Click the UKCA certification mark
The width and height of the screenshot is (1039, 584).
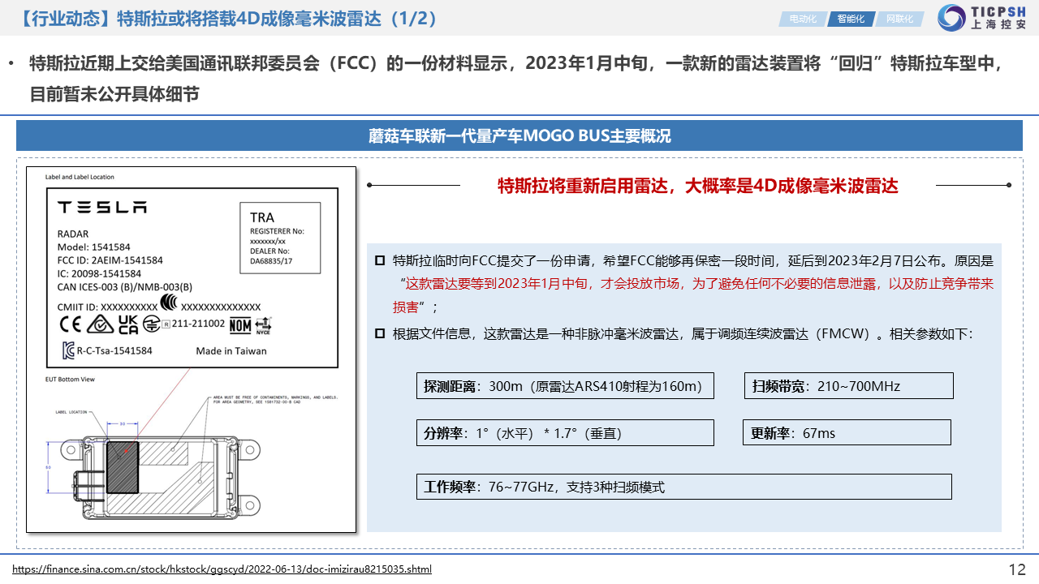128,325
